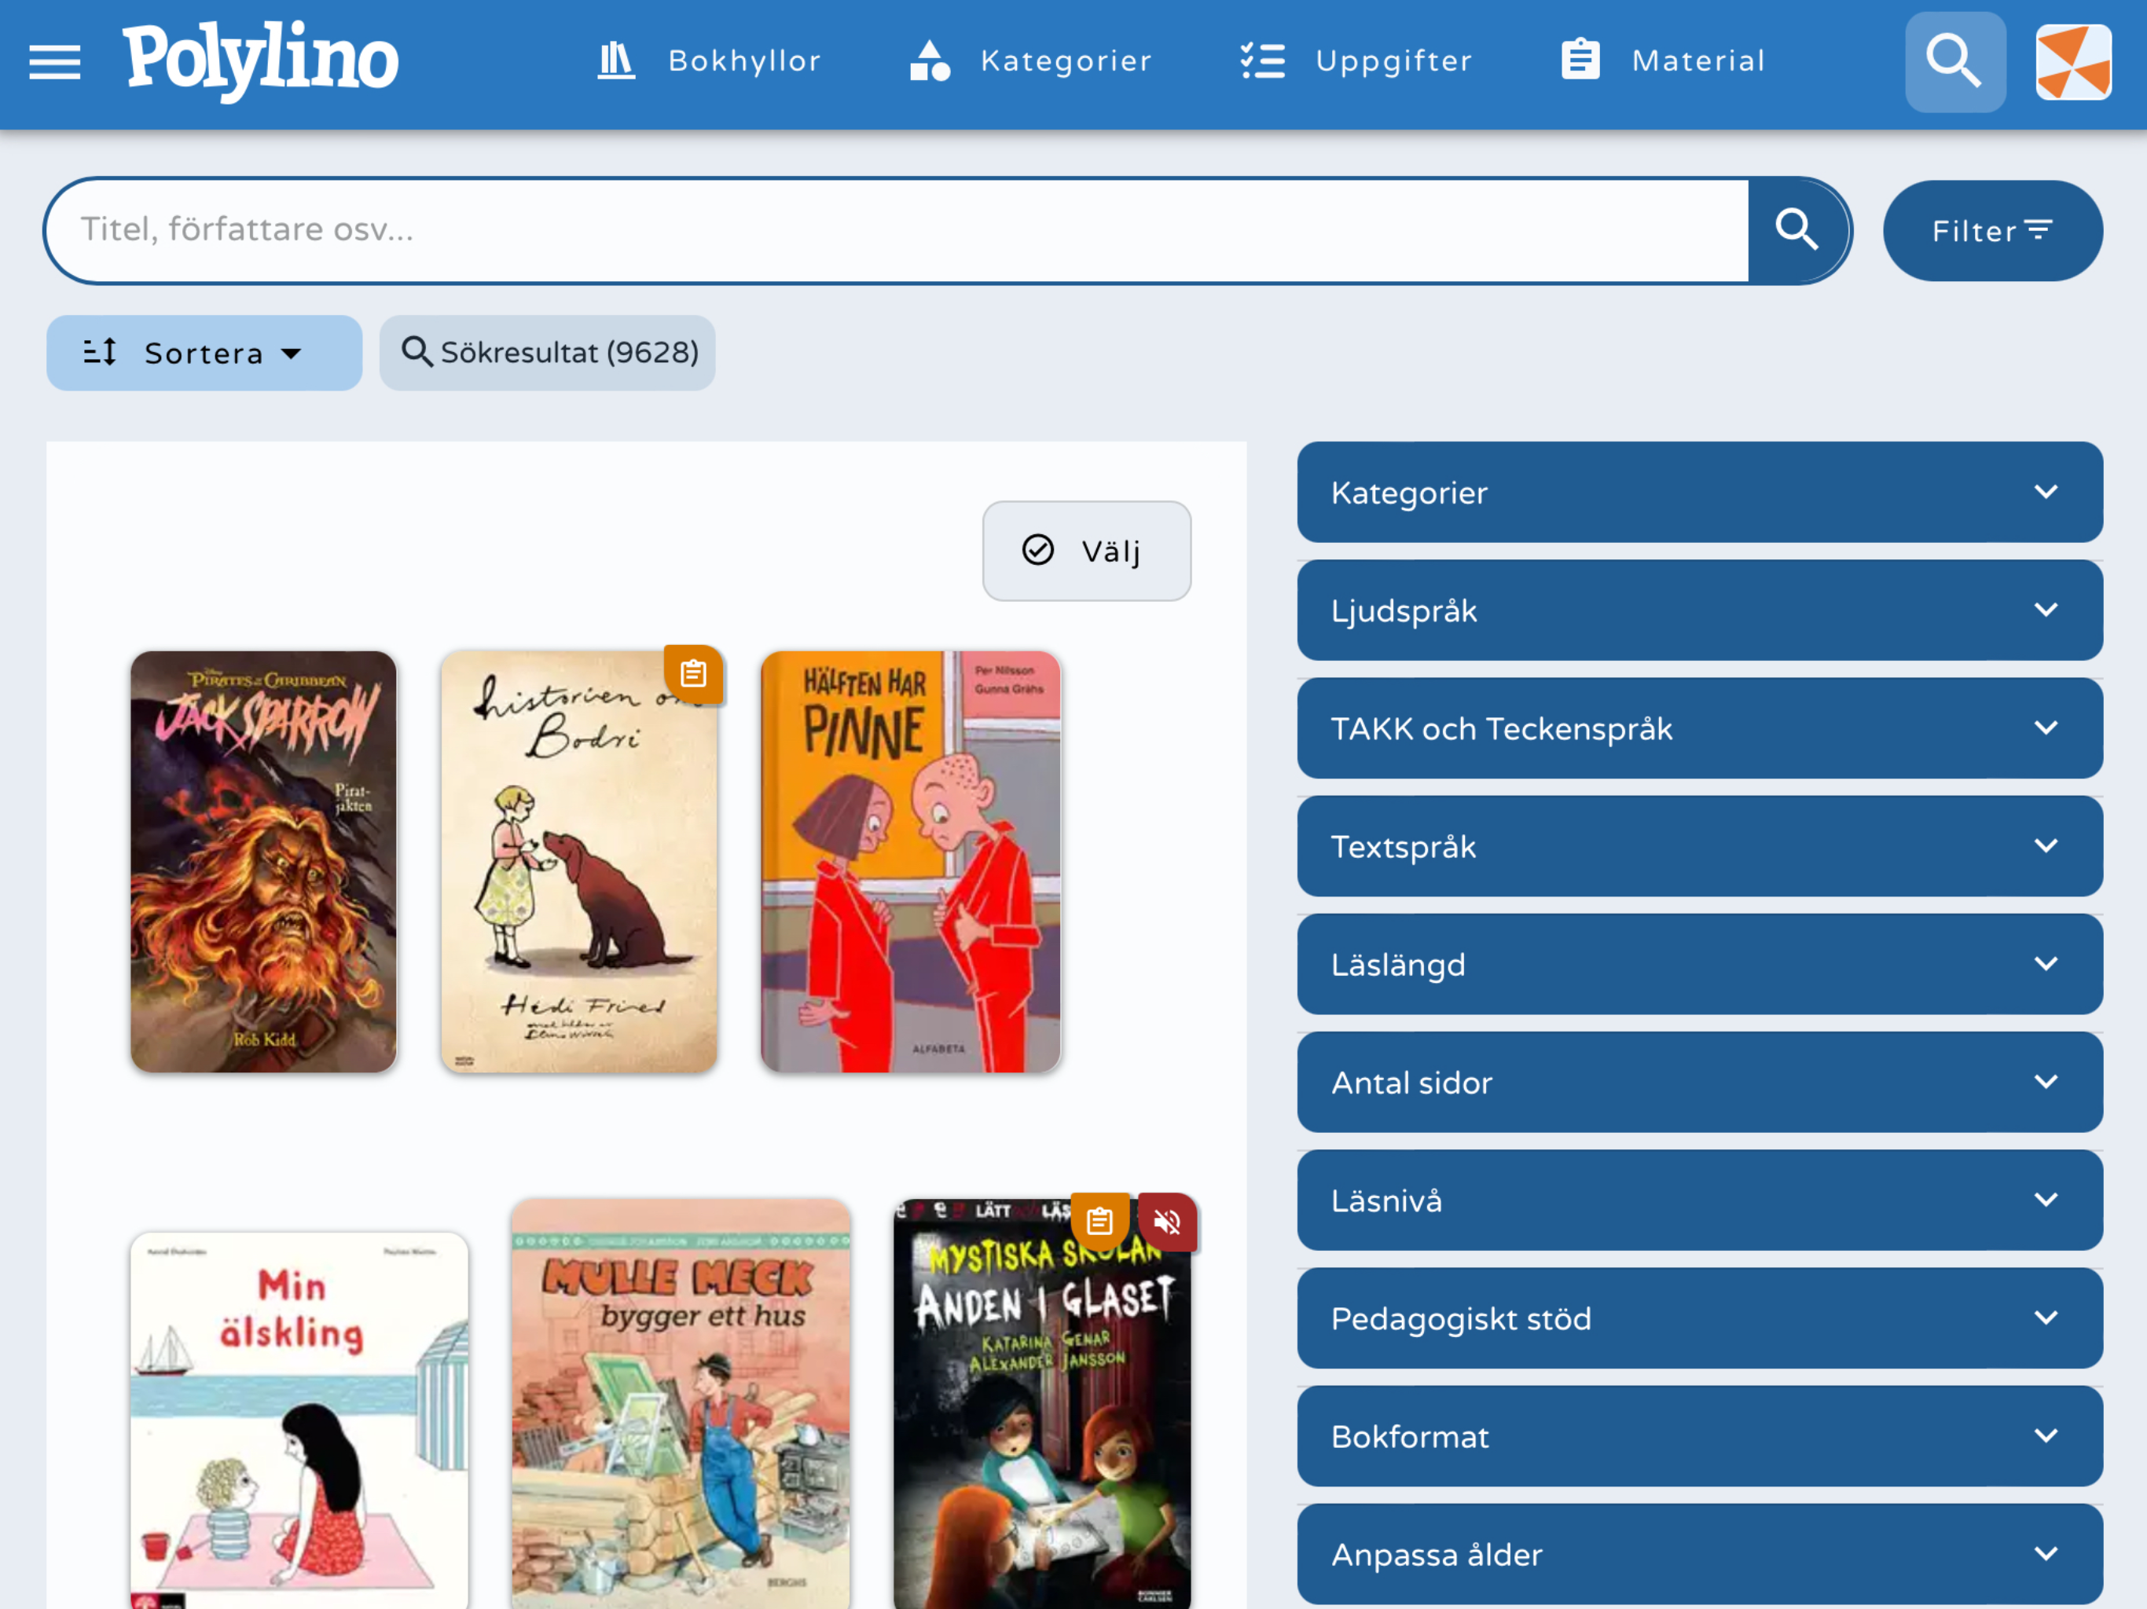2147x1609 pixels.
Task: Click the Sökresultat (9628) chip
Action: [x=548, y=354]
